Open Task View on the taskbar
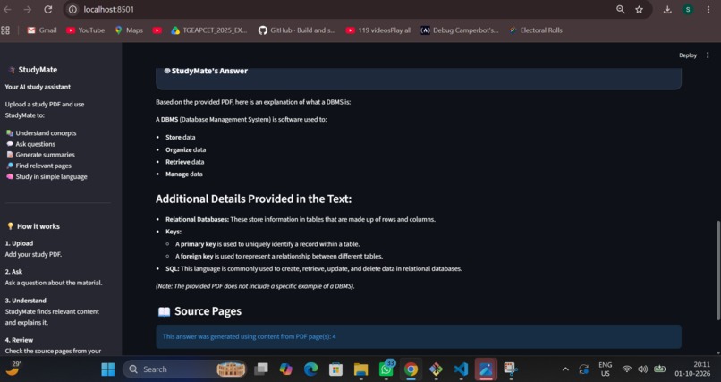The height and width of the screenshot is (382, 721). coord(261,369)
